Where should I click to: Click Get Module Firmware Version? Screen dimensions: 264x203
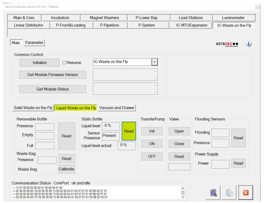pos(53,75)
